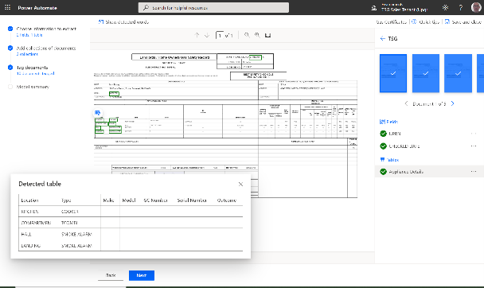Open Quick tips
The height and width of the screenshot is (288, 484).
click(425, 22)
